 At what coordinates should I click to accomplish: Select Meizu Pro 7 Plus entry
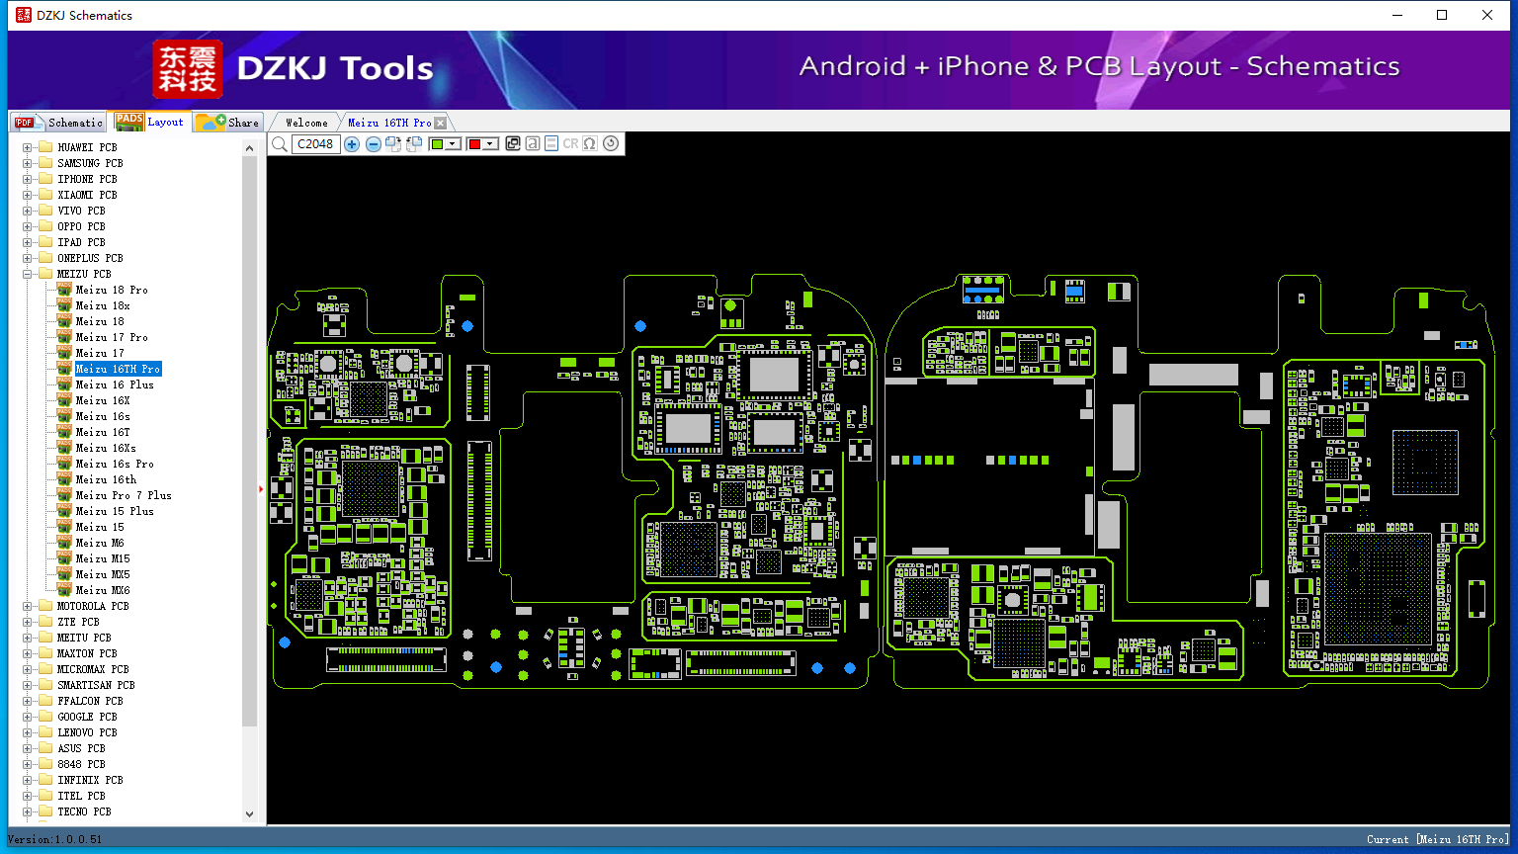tap(124, 495)
